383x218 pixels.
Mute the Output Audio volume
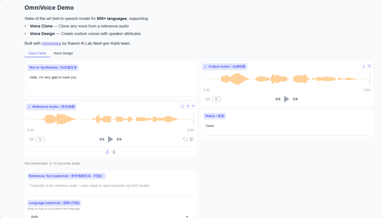pos(207,99)
